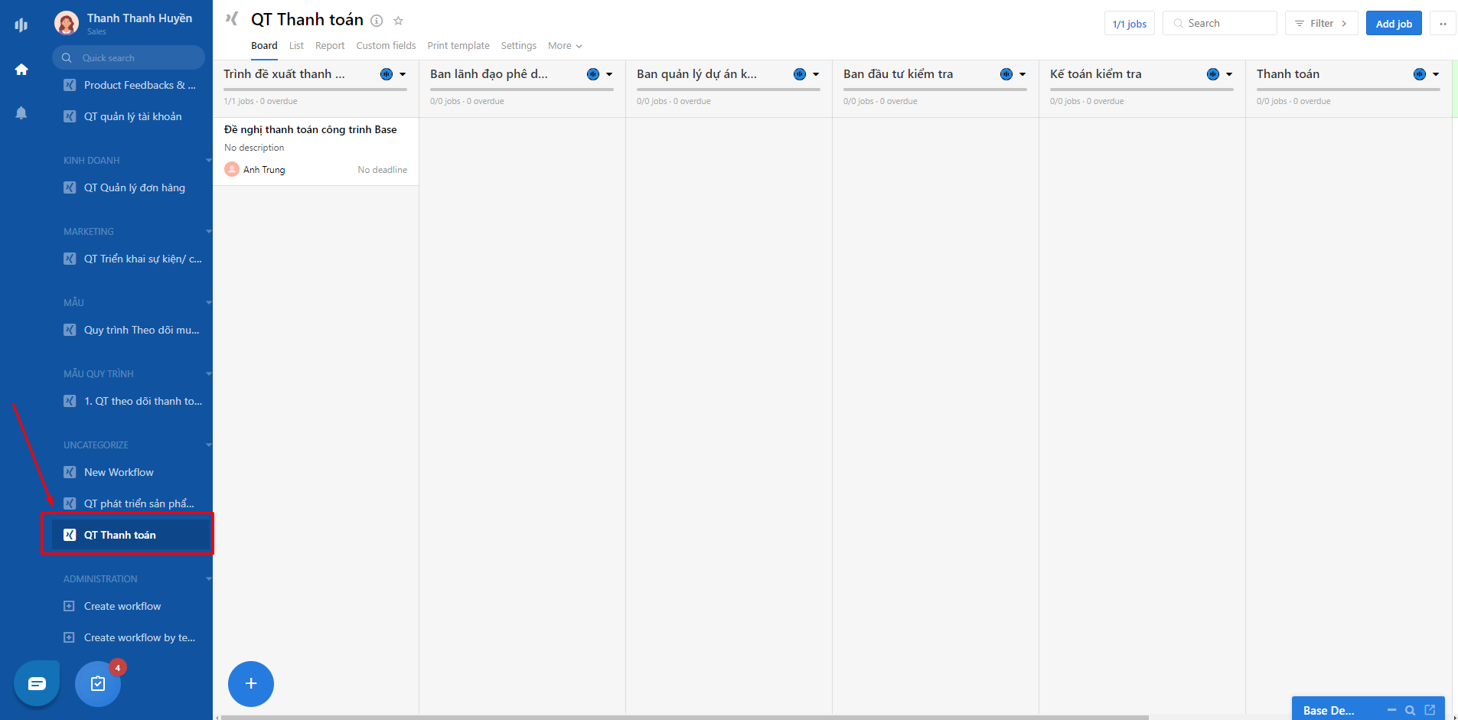The width and height of the screenshot is (1458, 720).
Task: Switch to the List tab
Action: (296, 46)
